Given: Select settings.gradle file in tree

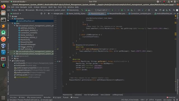Looking at the screenshot, I should click(22, 75).
